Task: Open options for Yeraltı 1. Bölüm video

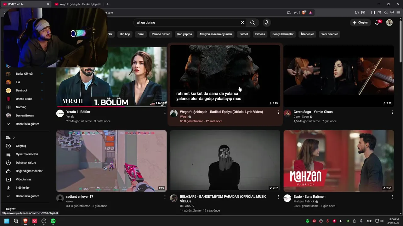Action: (x=165, y=112)
